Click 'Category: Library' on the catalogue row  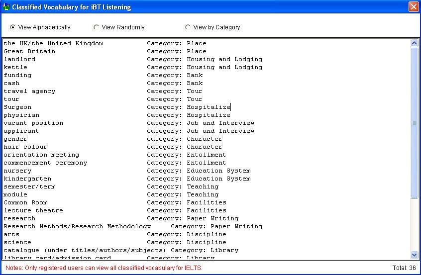click(205, 250)
